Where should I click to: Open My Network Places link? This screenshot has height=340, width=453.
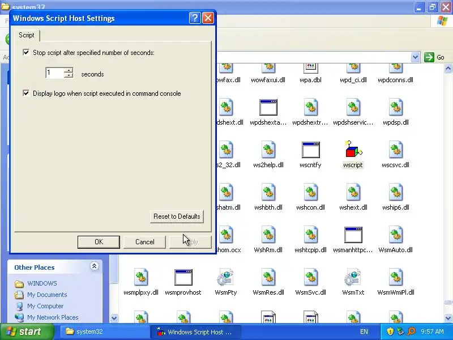[53, 317]
